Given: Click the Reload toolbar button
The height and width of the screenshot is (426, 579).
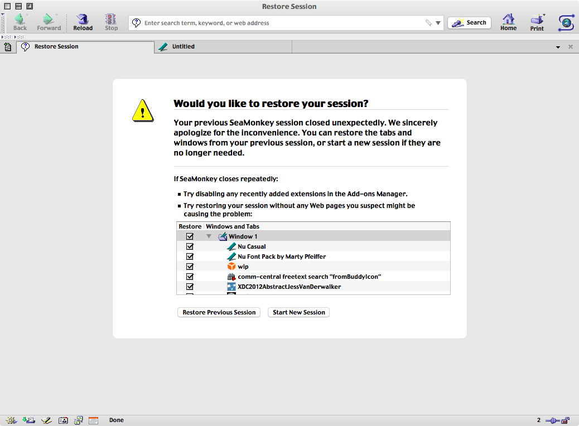Looking at the screenshot, I should [x=83, y=22].
